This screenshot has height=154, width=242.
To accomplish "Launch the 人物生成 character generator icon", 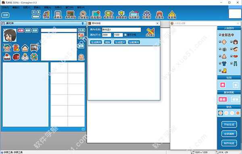I will click(x=83, y=15).
